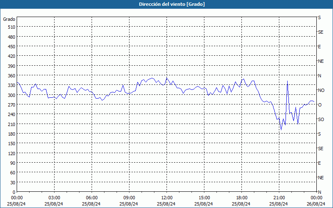This screenshot has height=208, width=333.
Task: Click the "NE" compass label beside the 30 gridline
Action: coord(321,178)
